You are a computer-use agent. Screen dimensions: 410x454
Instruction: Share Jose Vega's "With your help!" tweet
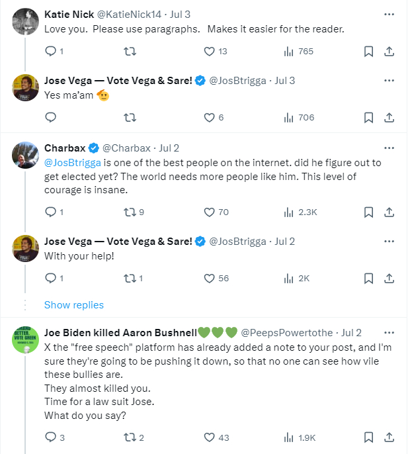click(389, 278)
